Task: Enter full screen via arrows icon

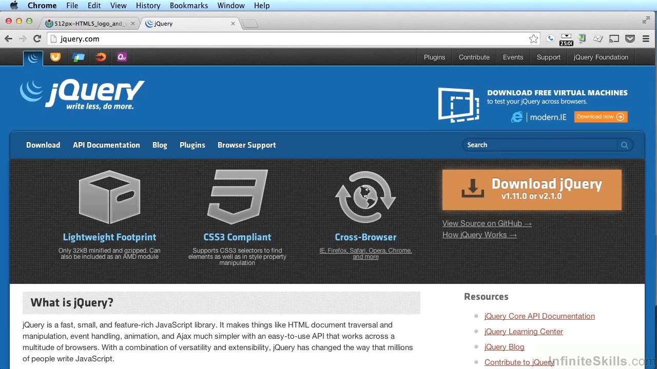Action: point(646,20)
